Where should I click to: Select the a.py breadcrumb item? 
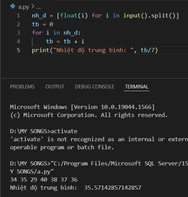click(23, 6)
